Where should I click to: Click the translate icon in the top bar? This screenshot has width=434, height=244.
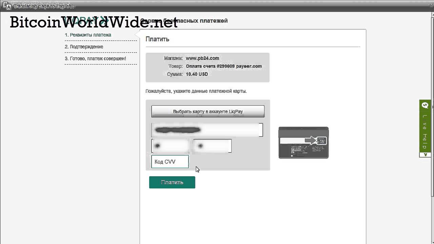click(x=7, y=5)
